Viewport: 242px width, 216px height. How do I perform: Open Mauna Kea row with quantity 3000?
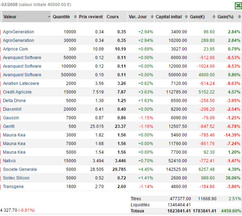[x=14, y=135]
